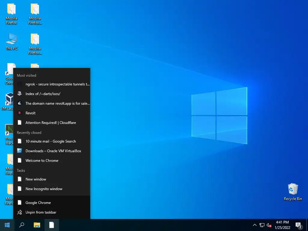Click the Revolt red R favicon

(20, 113)
